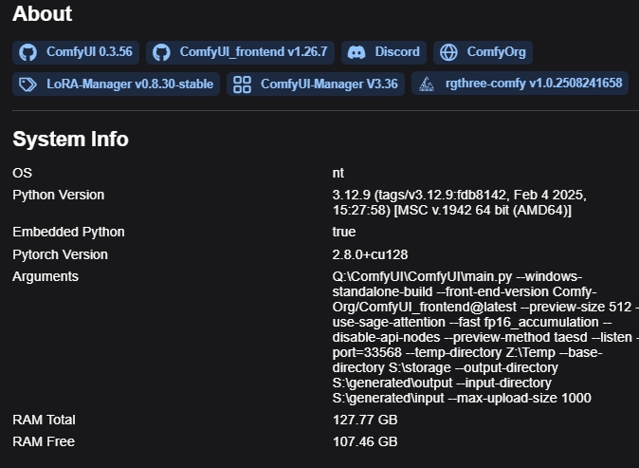Click the RAM Total label

(x=44, y=420)
